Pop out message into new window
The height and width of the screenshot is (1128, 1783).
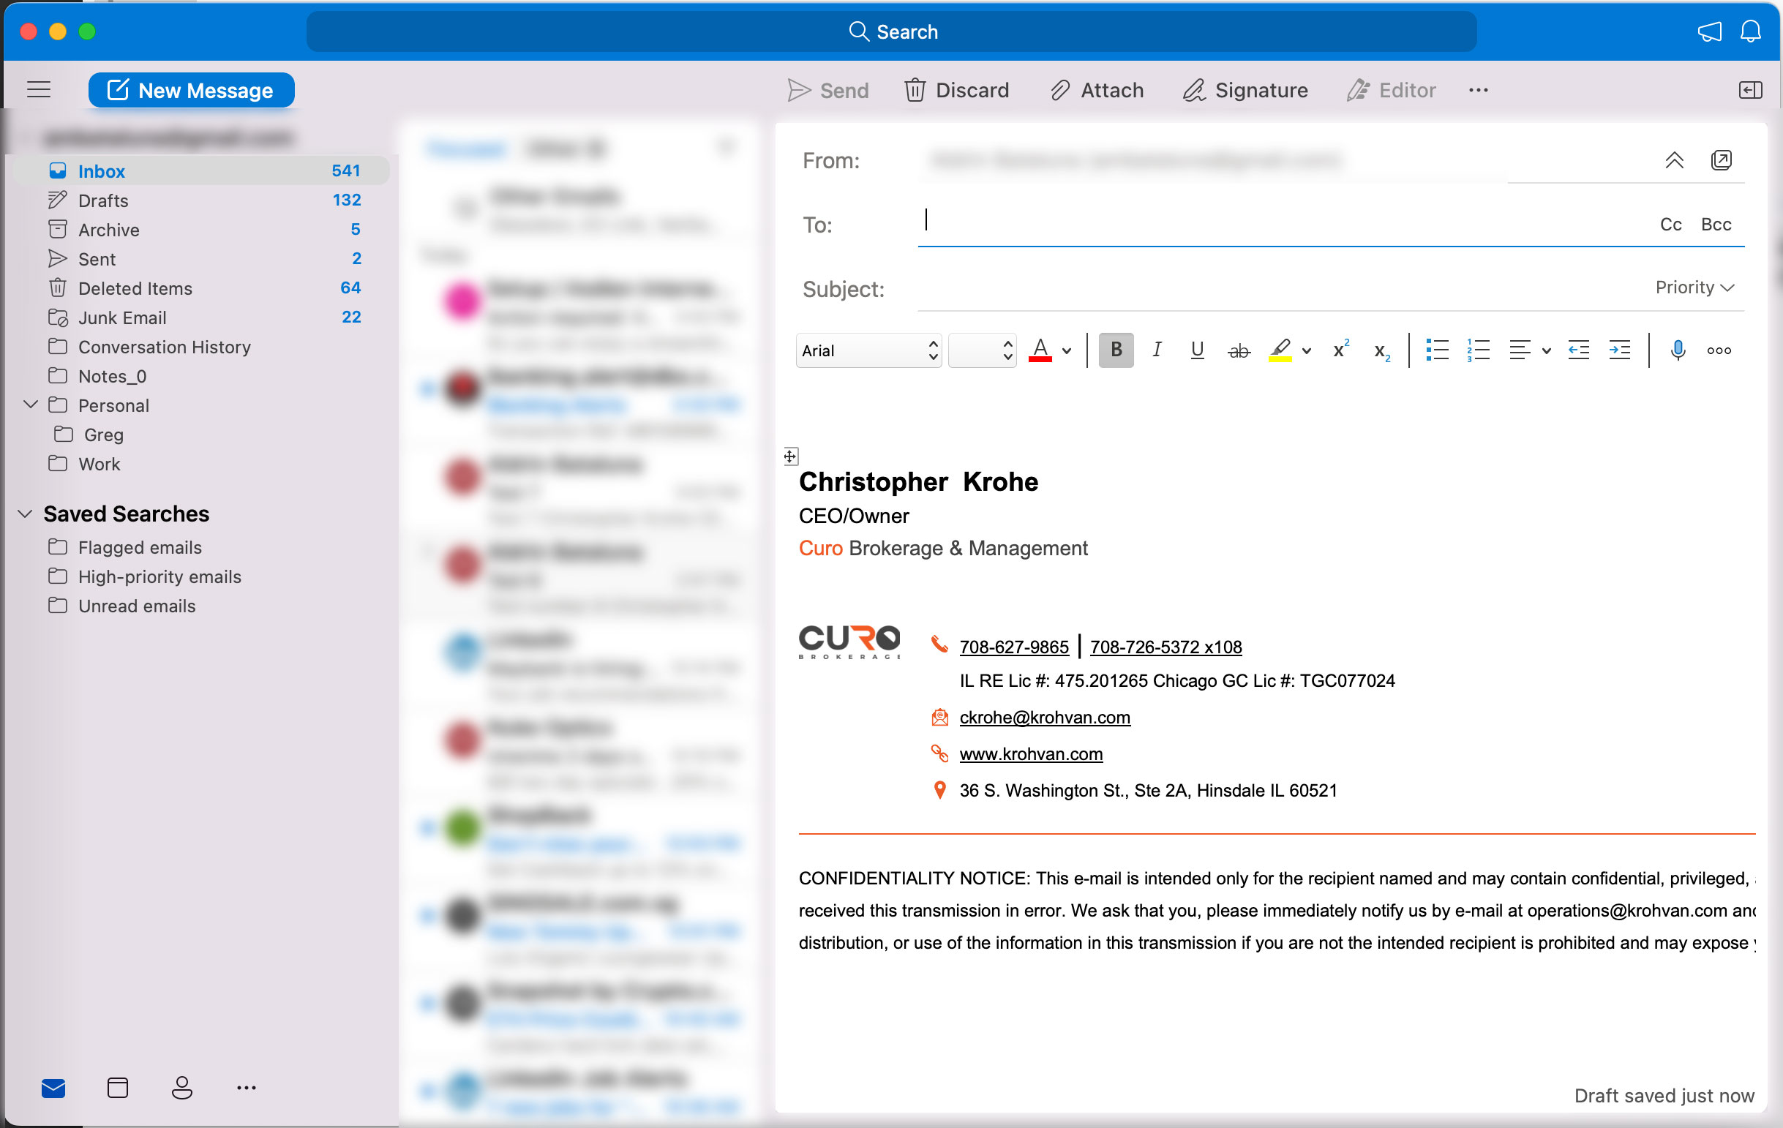(1722, 160)
